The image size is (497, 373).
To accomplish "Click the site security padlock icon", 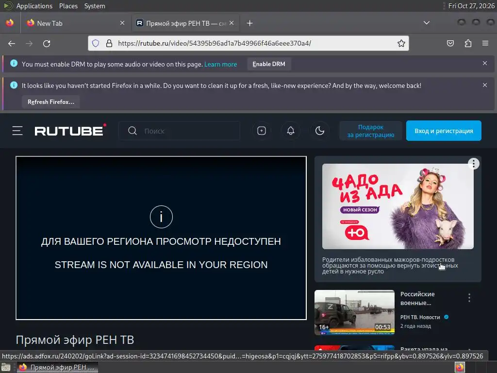I will (x=109, y=43).
